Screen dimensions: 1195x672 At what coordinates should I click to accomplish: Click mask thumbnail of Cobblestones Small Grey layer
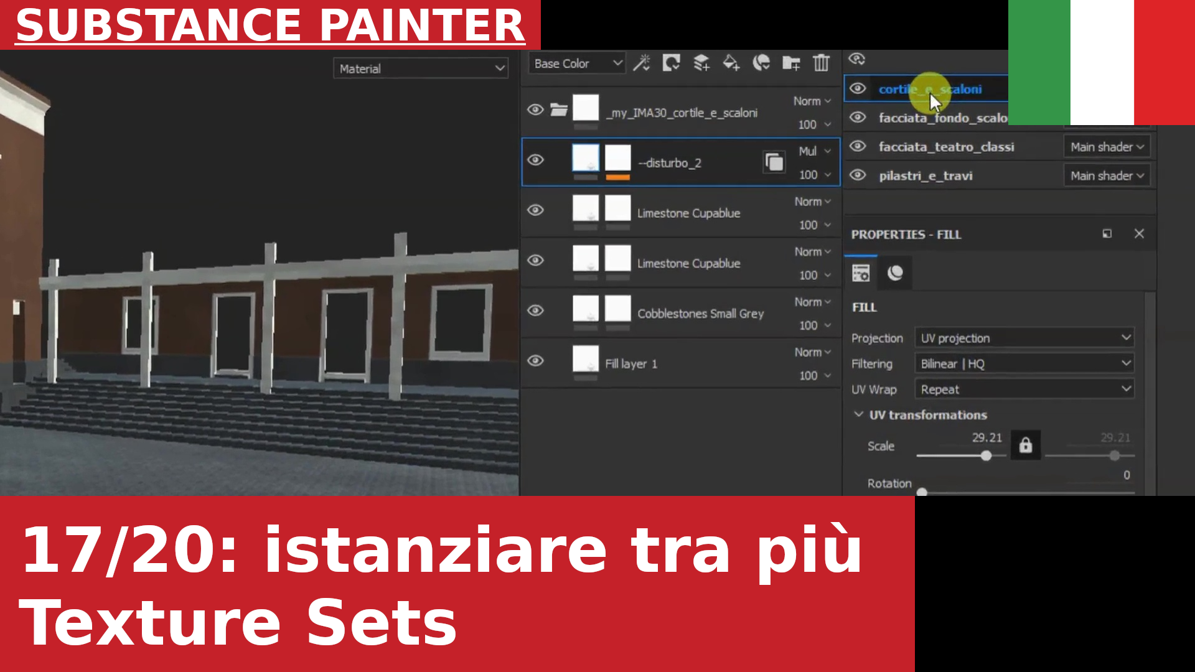click(x=618, y=309)
